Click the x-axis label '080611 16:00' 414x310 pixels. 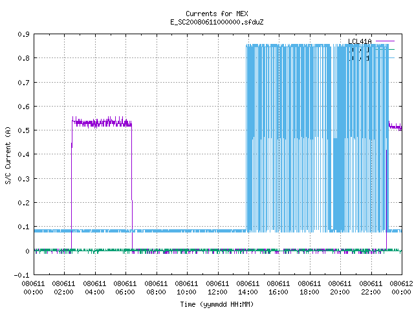(x=279, y=288)
